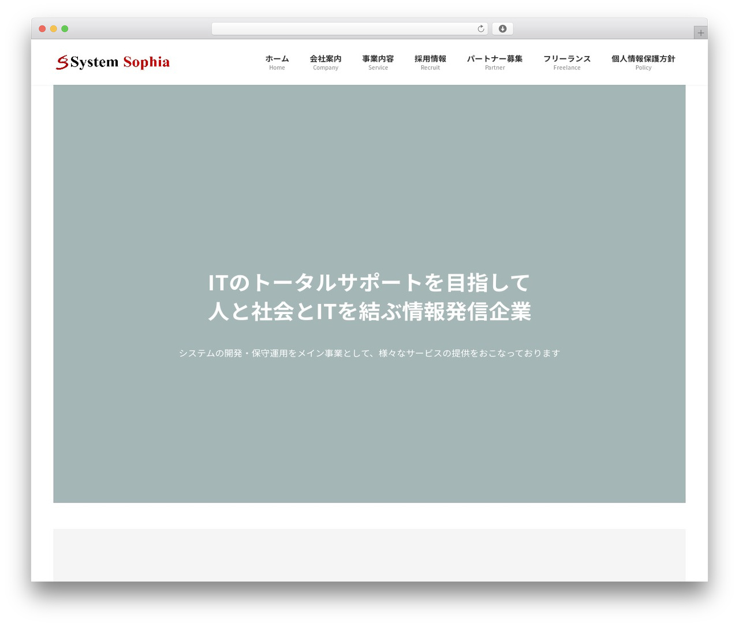Open the ホーム Home menu item
739x626 pixels.
[x=277, y=62]
